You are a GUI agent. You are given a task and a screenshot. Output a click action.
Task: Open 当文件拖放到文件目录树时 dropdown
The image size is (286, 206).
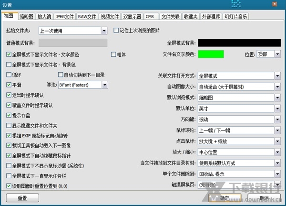coord(239,163)
